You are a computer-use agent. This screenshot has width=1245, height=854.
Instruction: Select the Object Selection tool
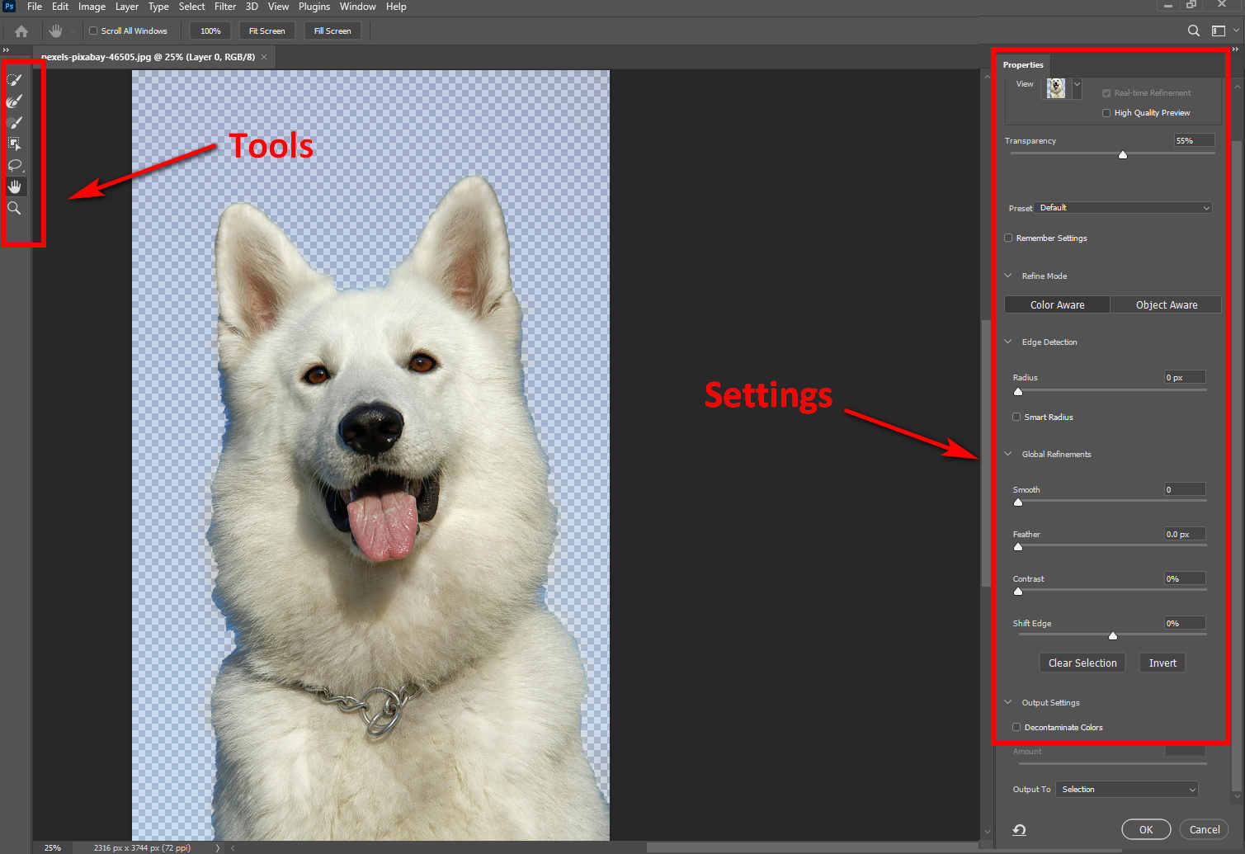(14, 144)
